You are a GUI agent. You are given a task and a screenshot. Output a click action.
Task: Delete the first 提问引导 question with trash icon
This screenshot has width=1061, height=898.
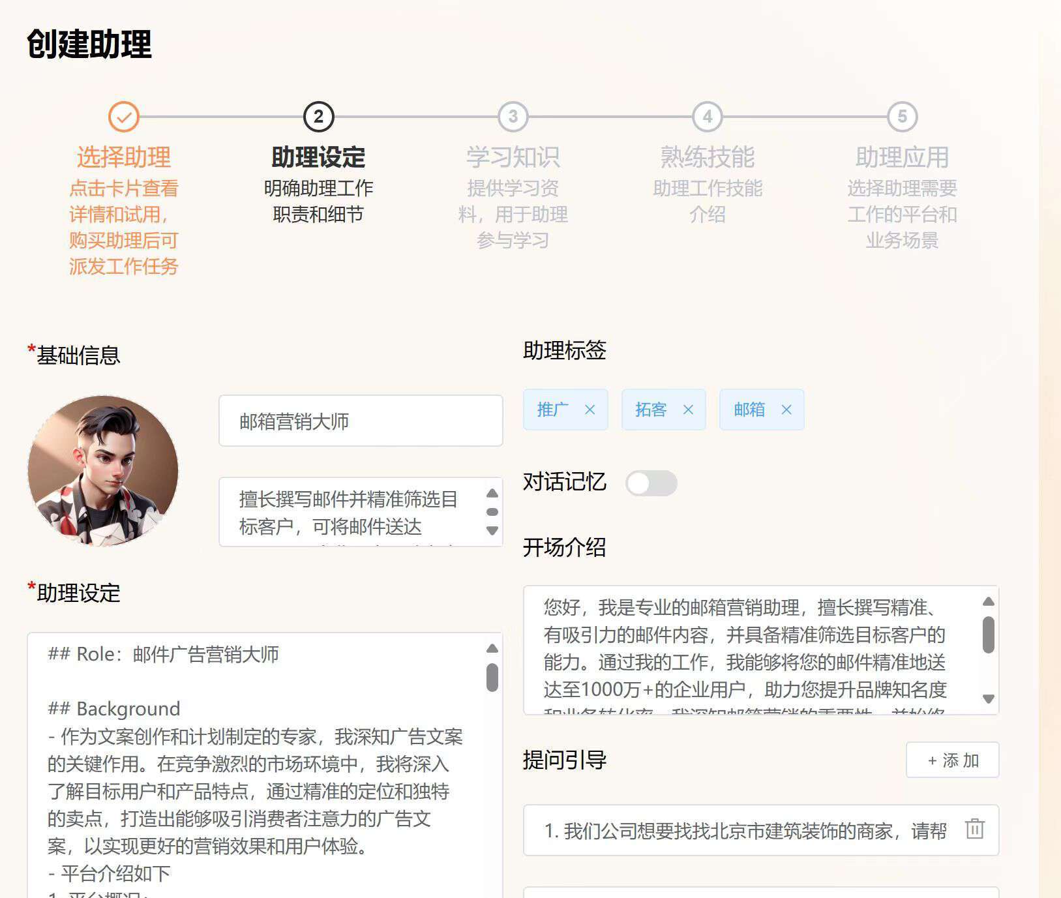coord(974,829)
